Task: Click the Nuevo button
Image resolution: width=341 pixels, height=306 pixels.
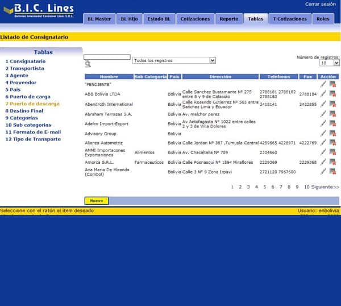Action: 97,201
